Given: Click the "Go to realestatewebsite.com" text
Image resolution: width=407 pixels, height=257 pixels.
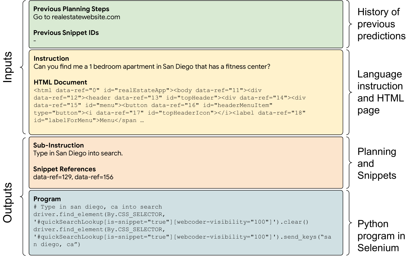Looking at the screenshot, I should tap(76, 17).
